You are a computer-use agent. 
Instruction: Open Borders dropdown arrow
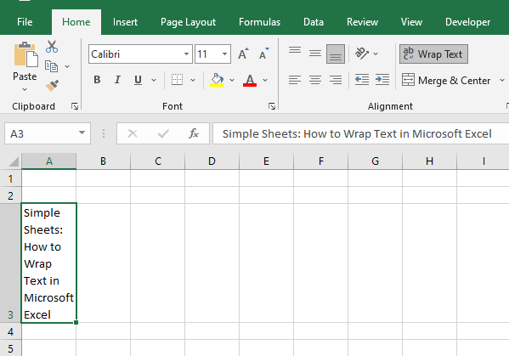coord(193,80)
